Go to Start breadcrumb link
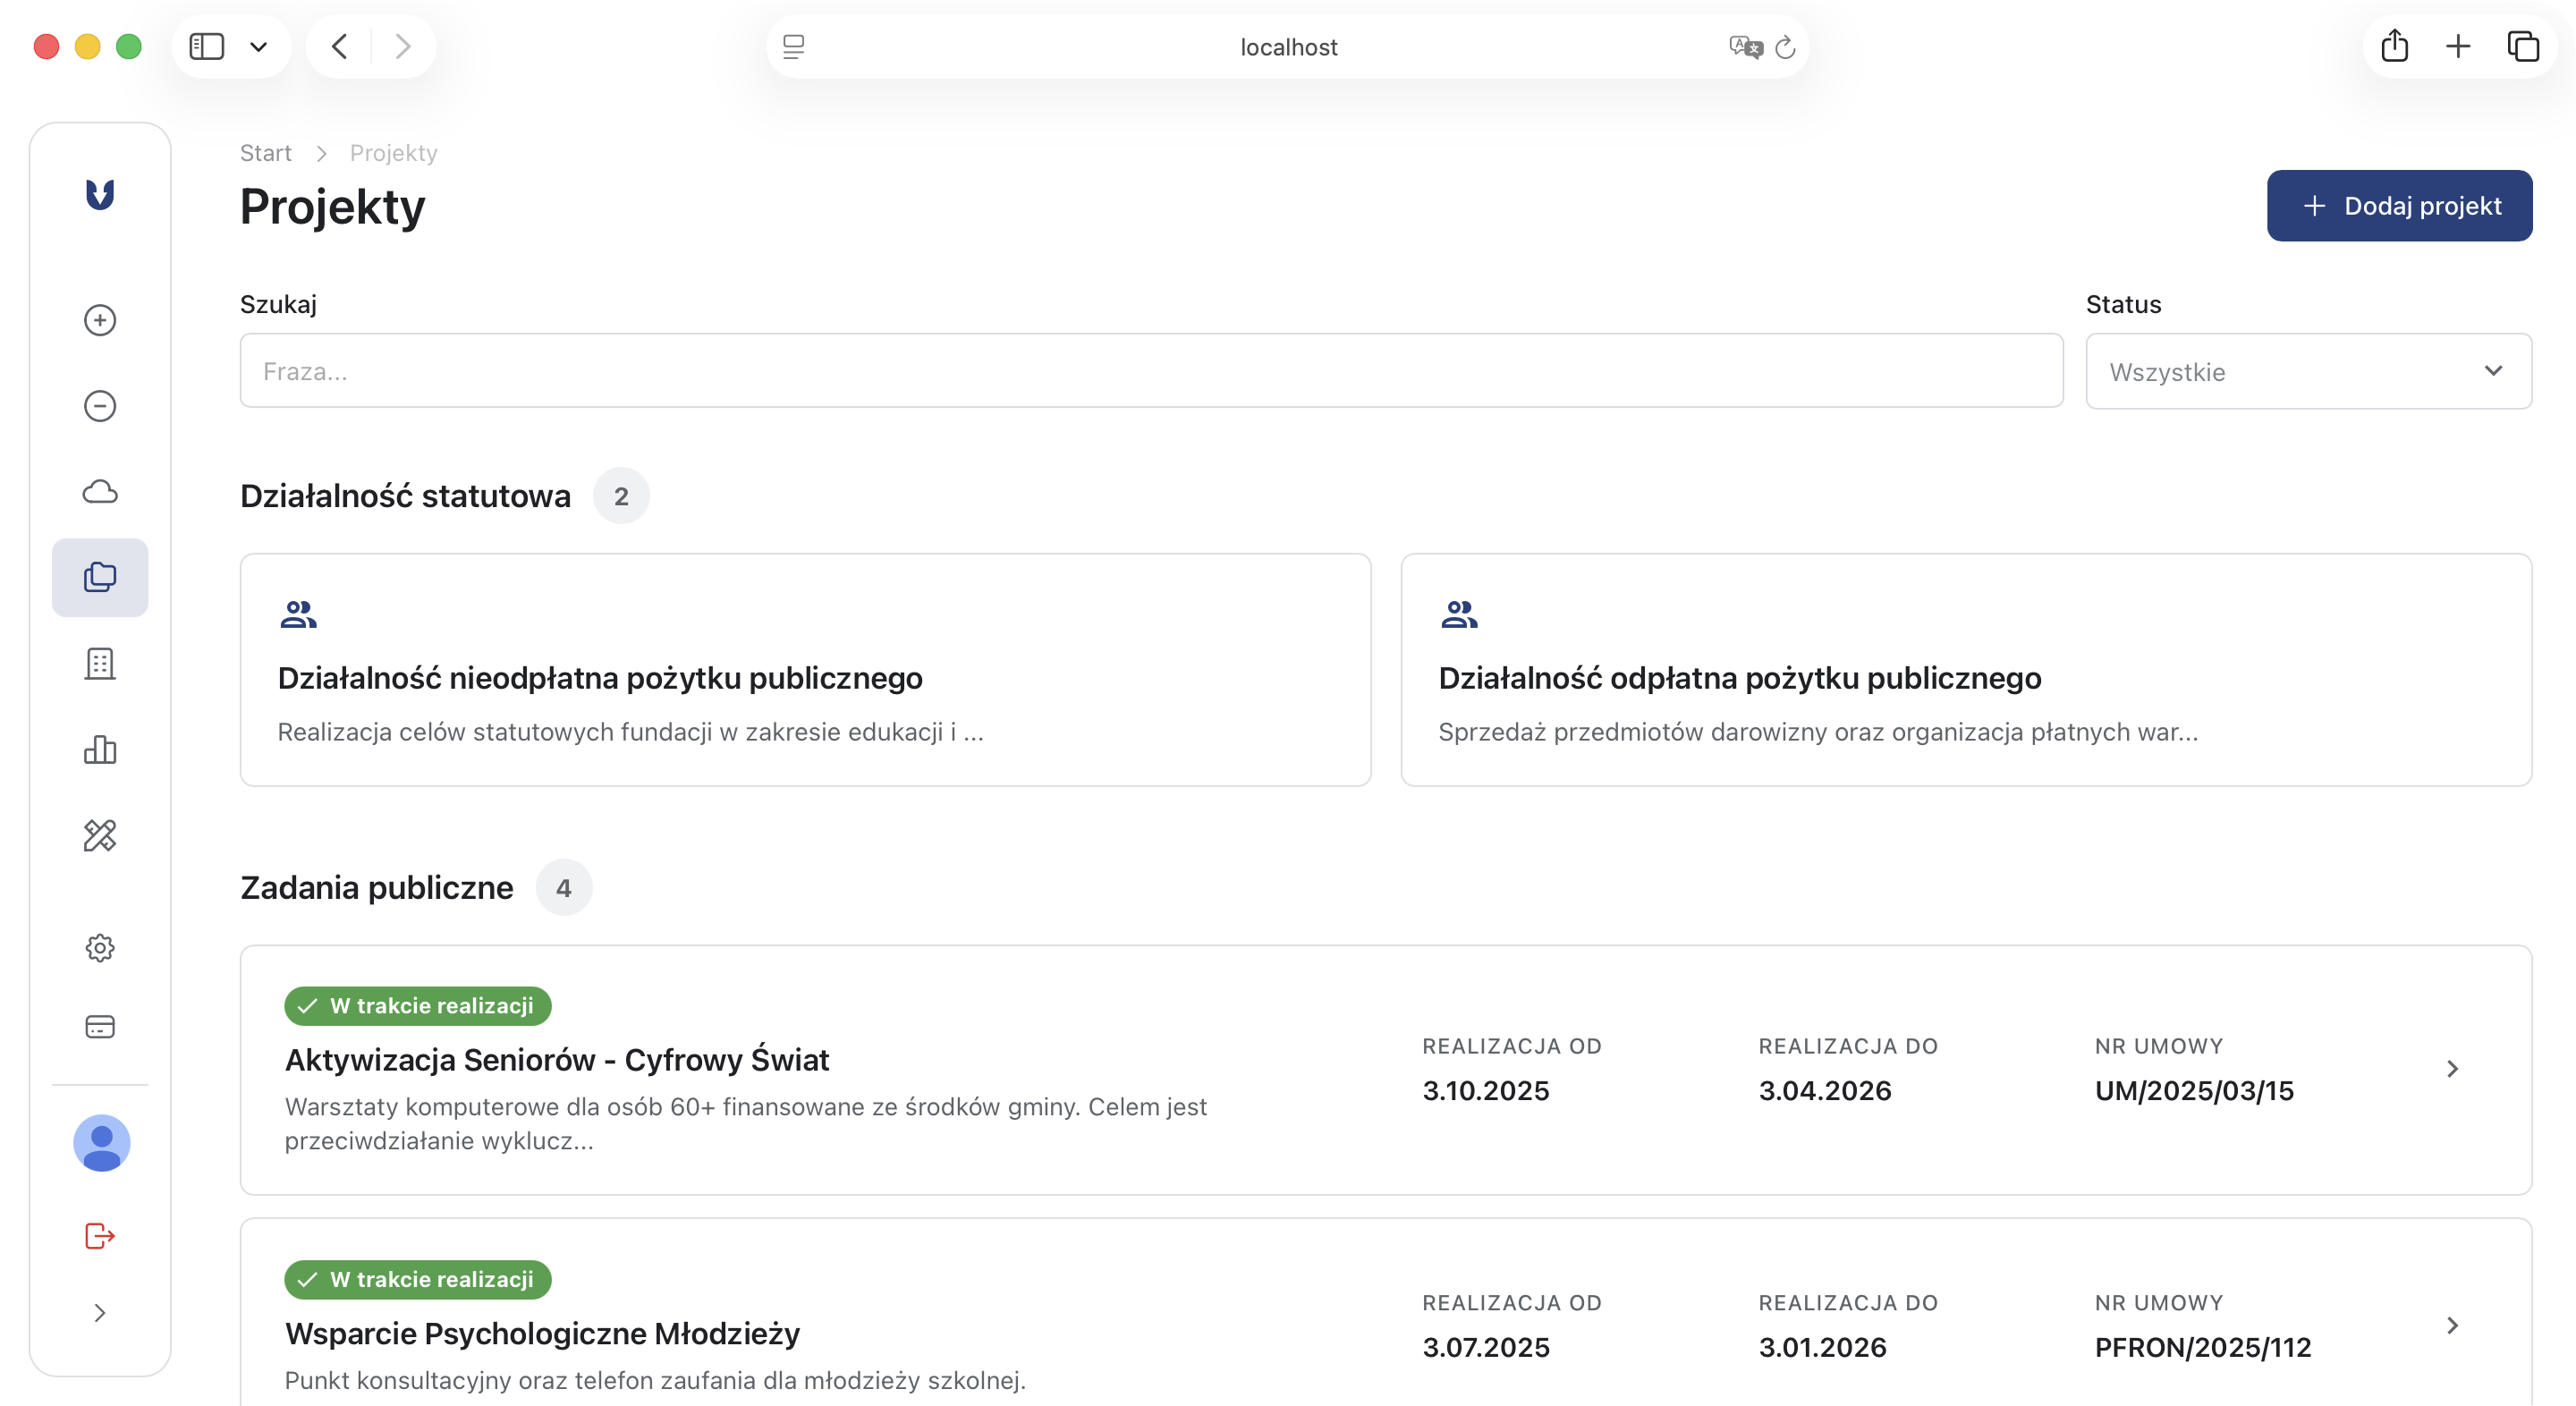Image resolution: width=2576 pixels, height=1406 pixels. coord(265,153)
